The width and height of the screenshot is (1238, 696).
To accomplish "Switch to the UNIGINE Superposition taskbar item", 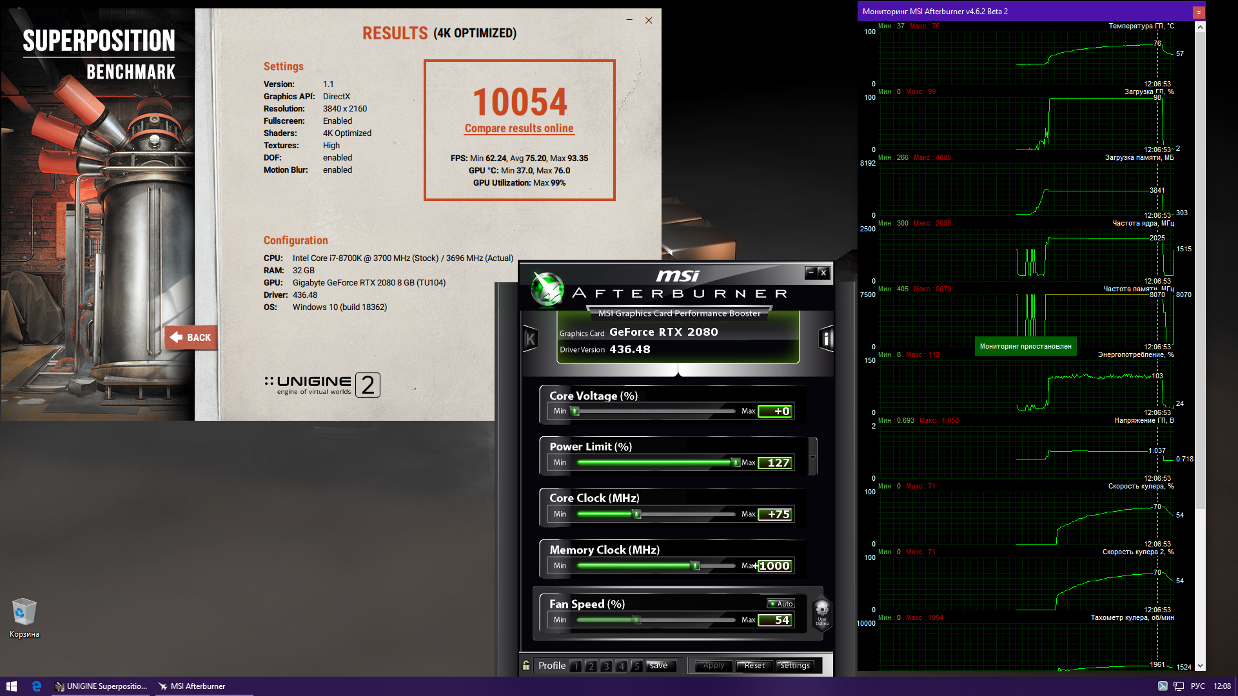I will (x=101, y=686).
